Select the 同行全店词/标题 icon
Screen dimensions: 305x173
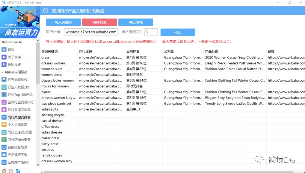point(4,132)
